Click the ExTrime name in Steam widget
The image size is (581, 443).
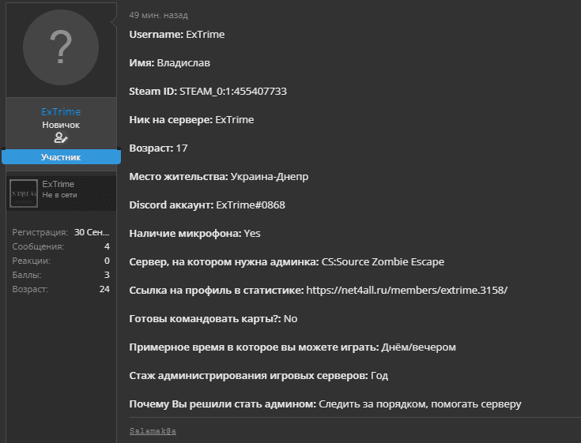point(58,184)
